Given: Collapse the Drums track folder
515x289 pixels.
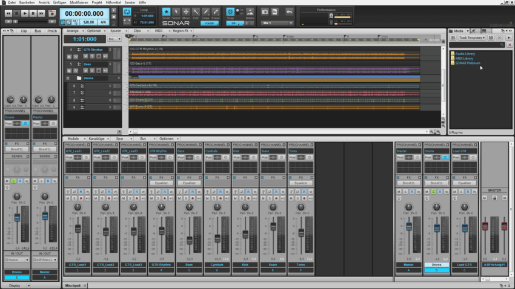Looking at the screenshot, I should (x=68, y=79).
